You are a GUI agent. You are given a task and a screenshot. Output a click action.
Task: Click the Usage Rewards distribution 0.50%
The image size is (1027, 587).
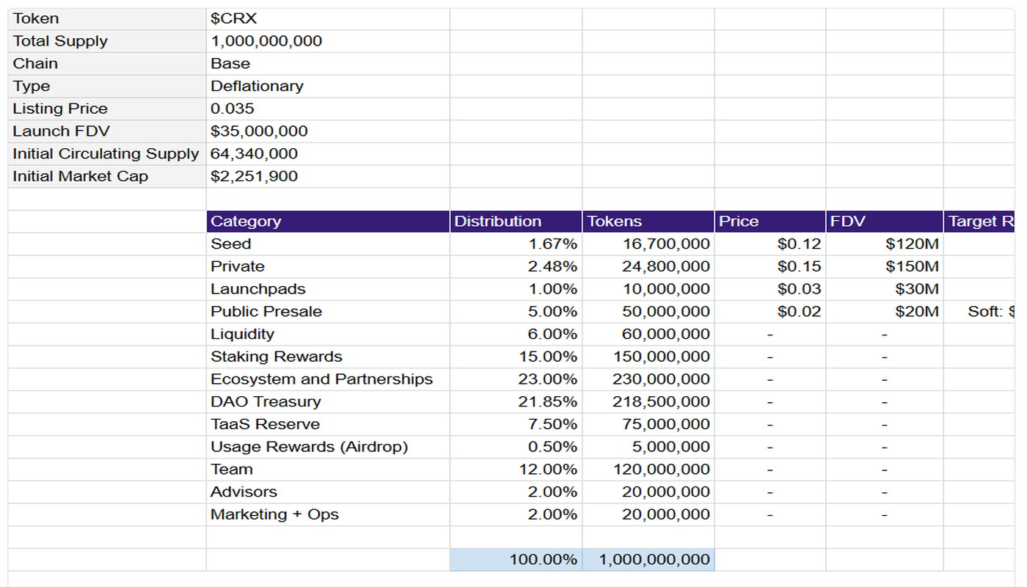pyautogui.click(x=516, y=448)
